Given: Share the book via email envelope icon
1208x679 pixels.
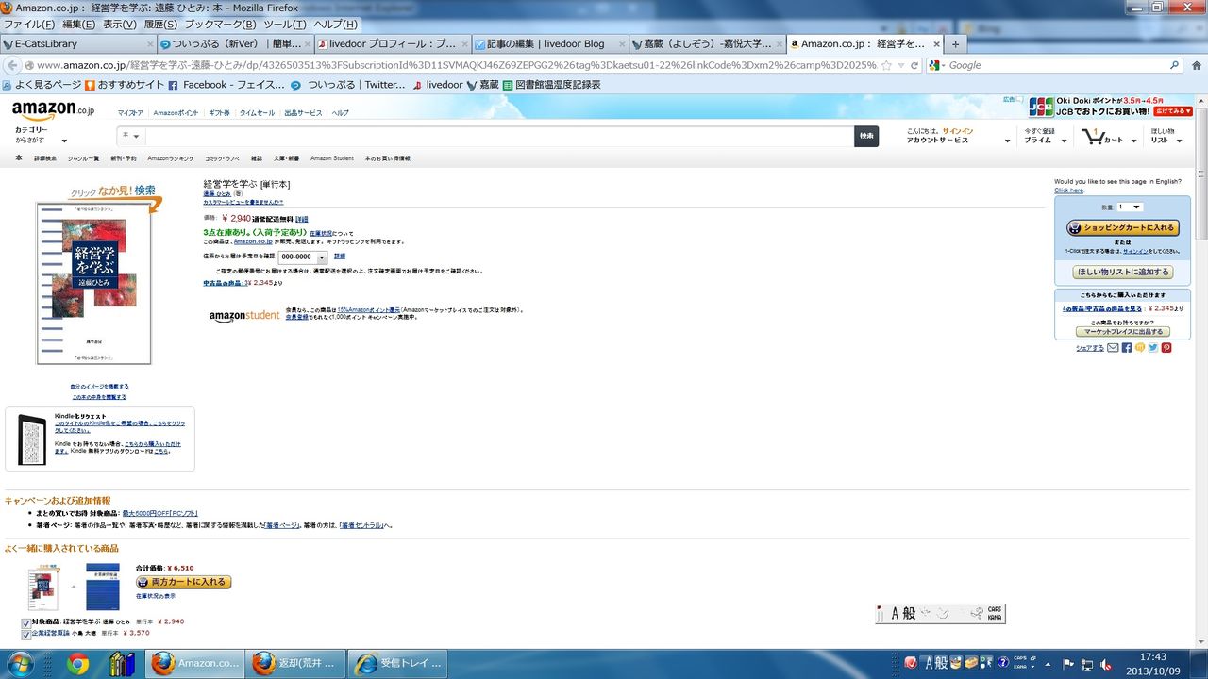Looking at the screenshot, I should 1113,348.
